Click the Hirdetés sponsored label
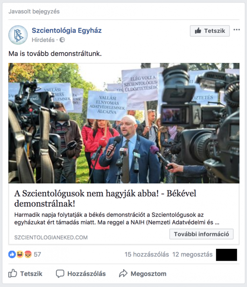 [x=43, y=40]
